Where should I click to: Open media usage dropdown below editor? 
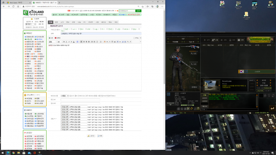[65, 96]
